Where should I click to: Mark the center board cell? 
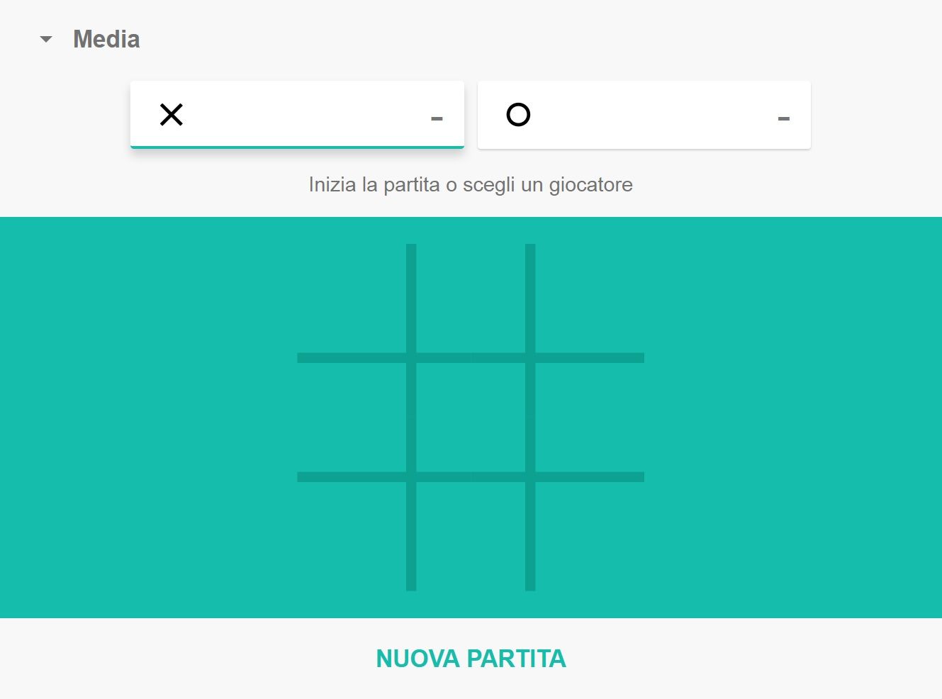[x=471, y=418]
